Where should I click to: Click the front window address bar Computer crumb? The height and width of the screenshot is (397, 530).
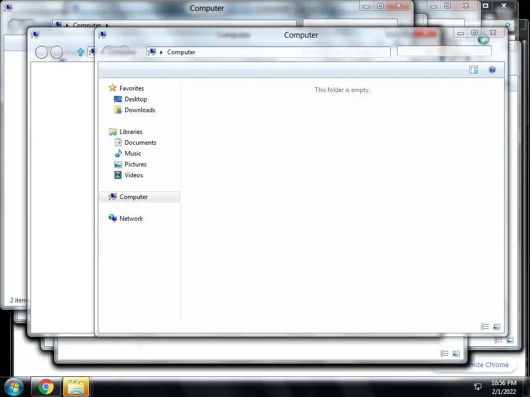[x=181, y=52]
